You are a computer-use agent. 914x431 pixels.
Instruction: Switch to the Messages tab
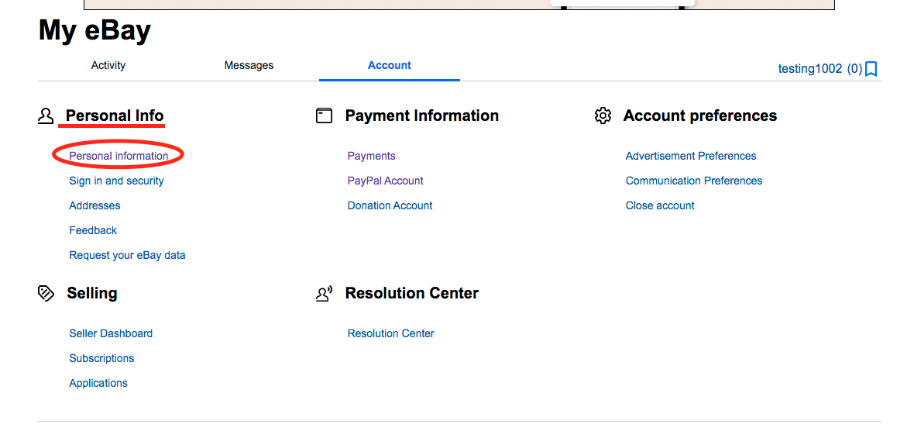pyautogui.click(x=249, y=65)
